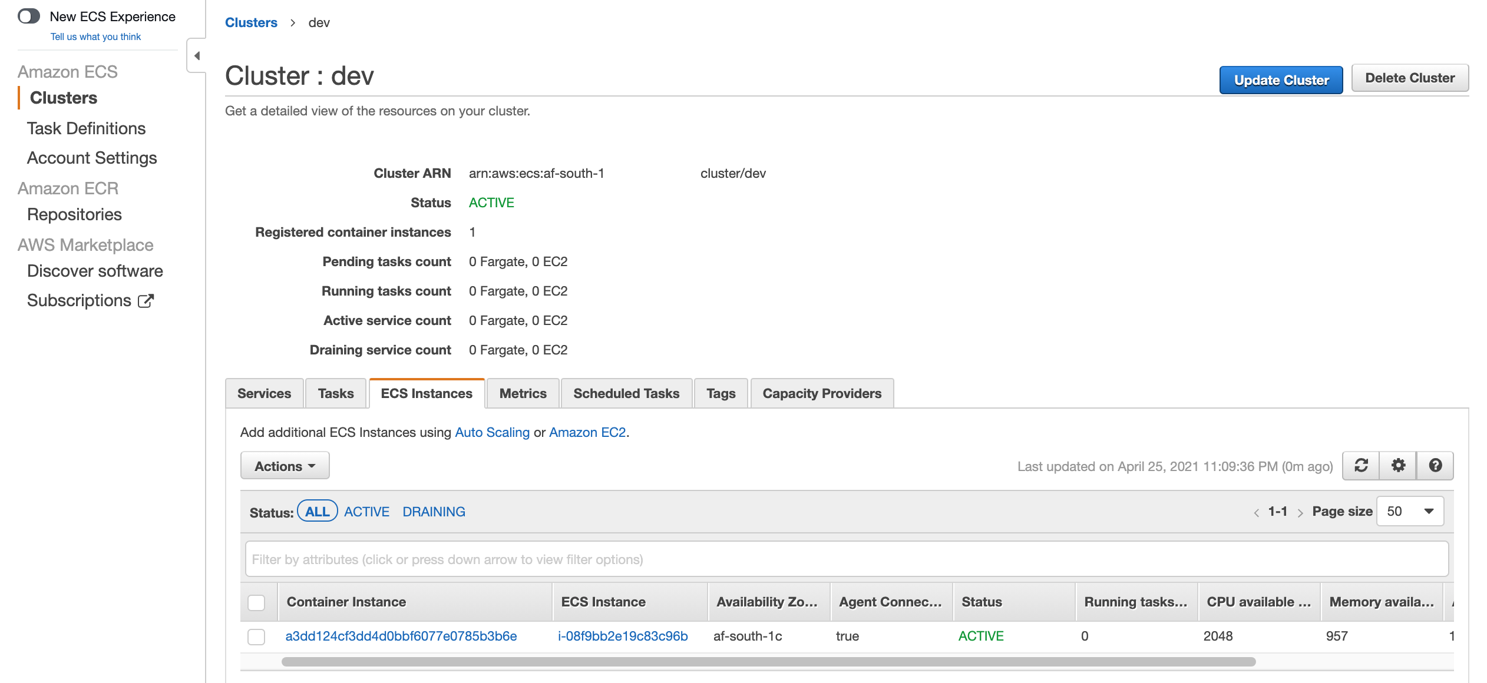The width and height of the screenshot is (1487, 683).
Task: Open the Page size 50 dropdown
Action: tap(1410, 511)
